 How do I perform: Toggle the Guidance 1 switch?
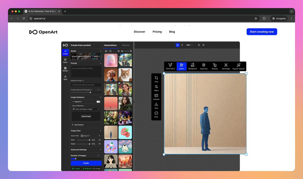[x=98, y=102]
